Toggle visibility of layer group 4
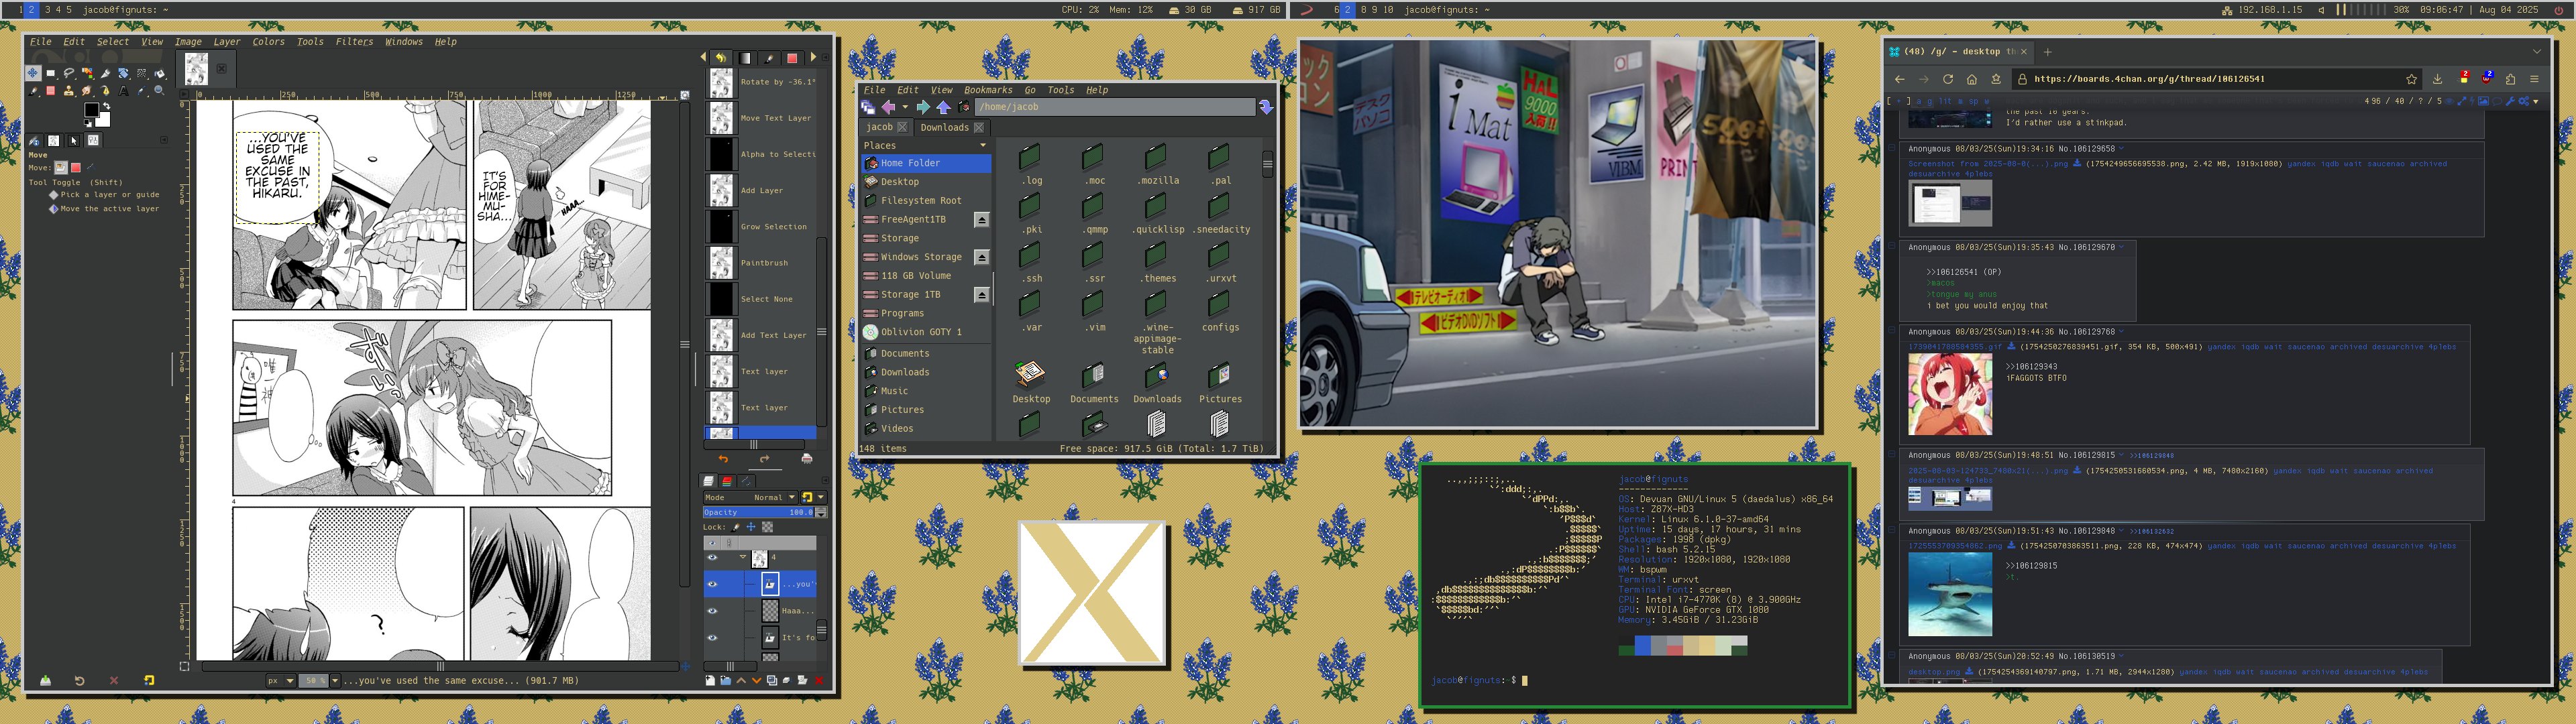The height and width of the screenshot is (724, 2576). point(713,557)
